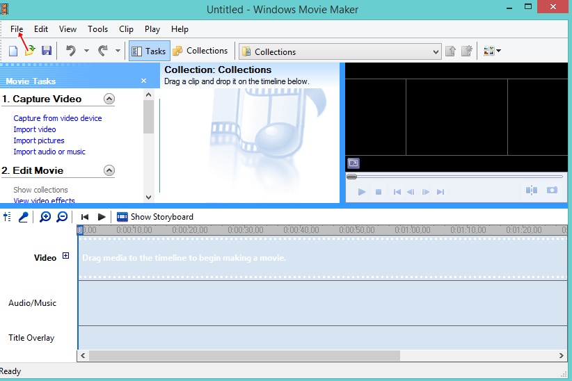Click the Forward button in preview monitor
Viewport: 572px width, 381px height.
tap(440, 192)
